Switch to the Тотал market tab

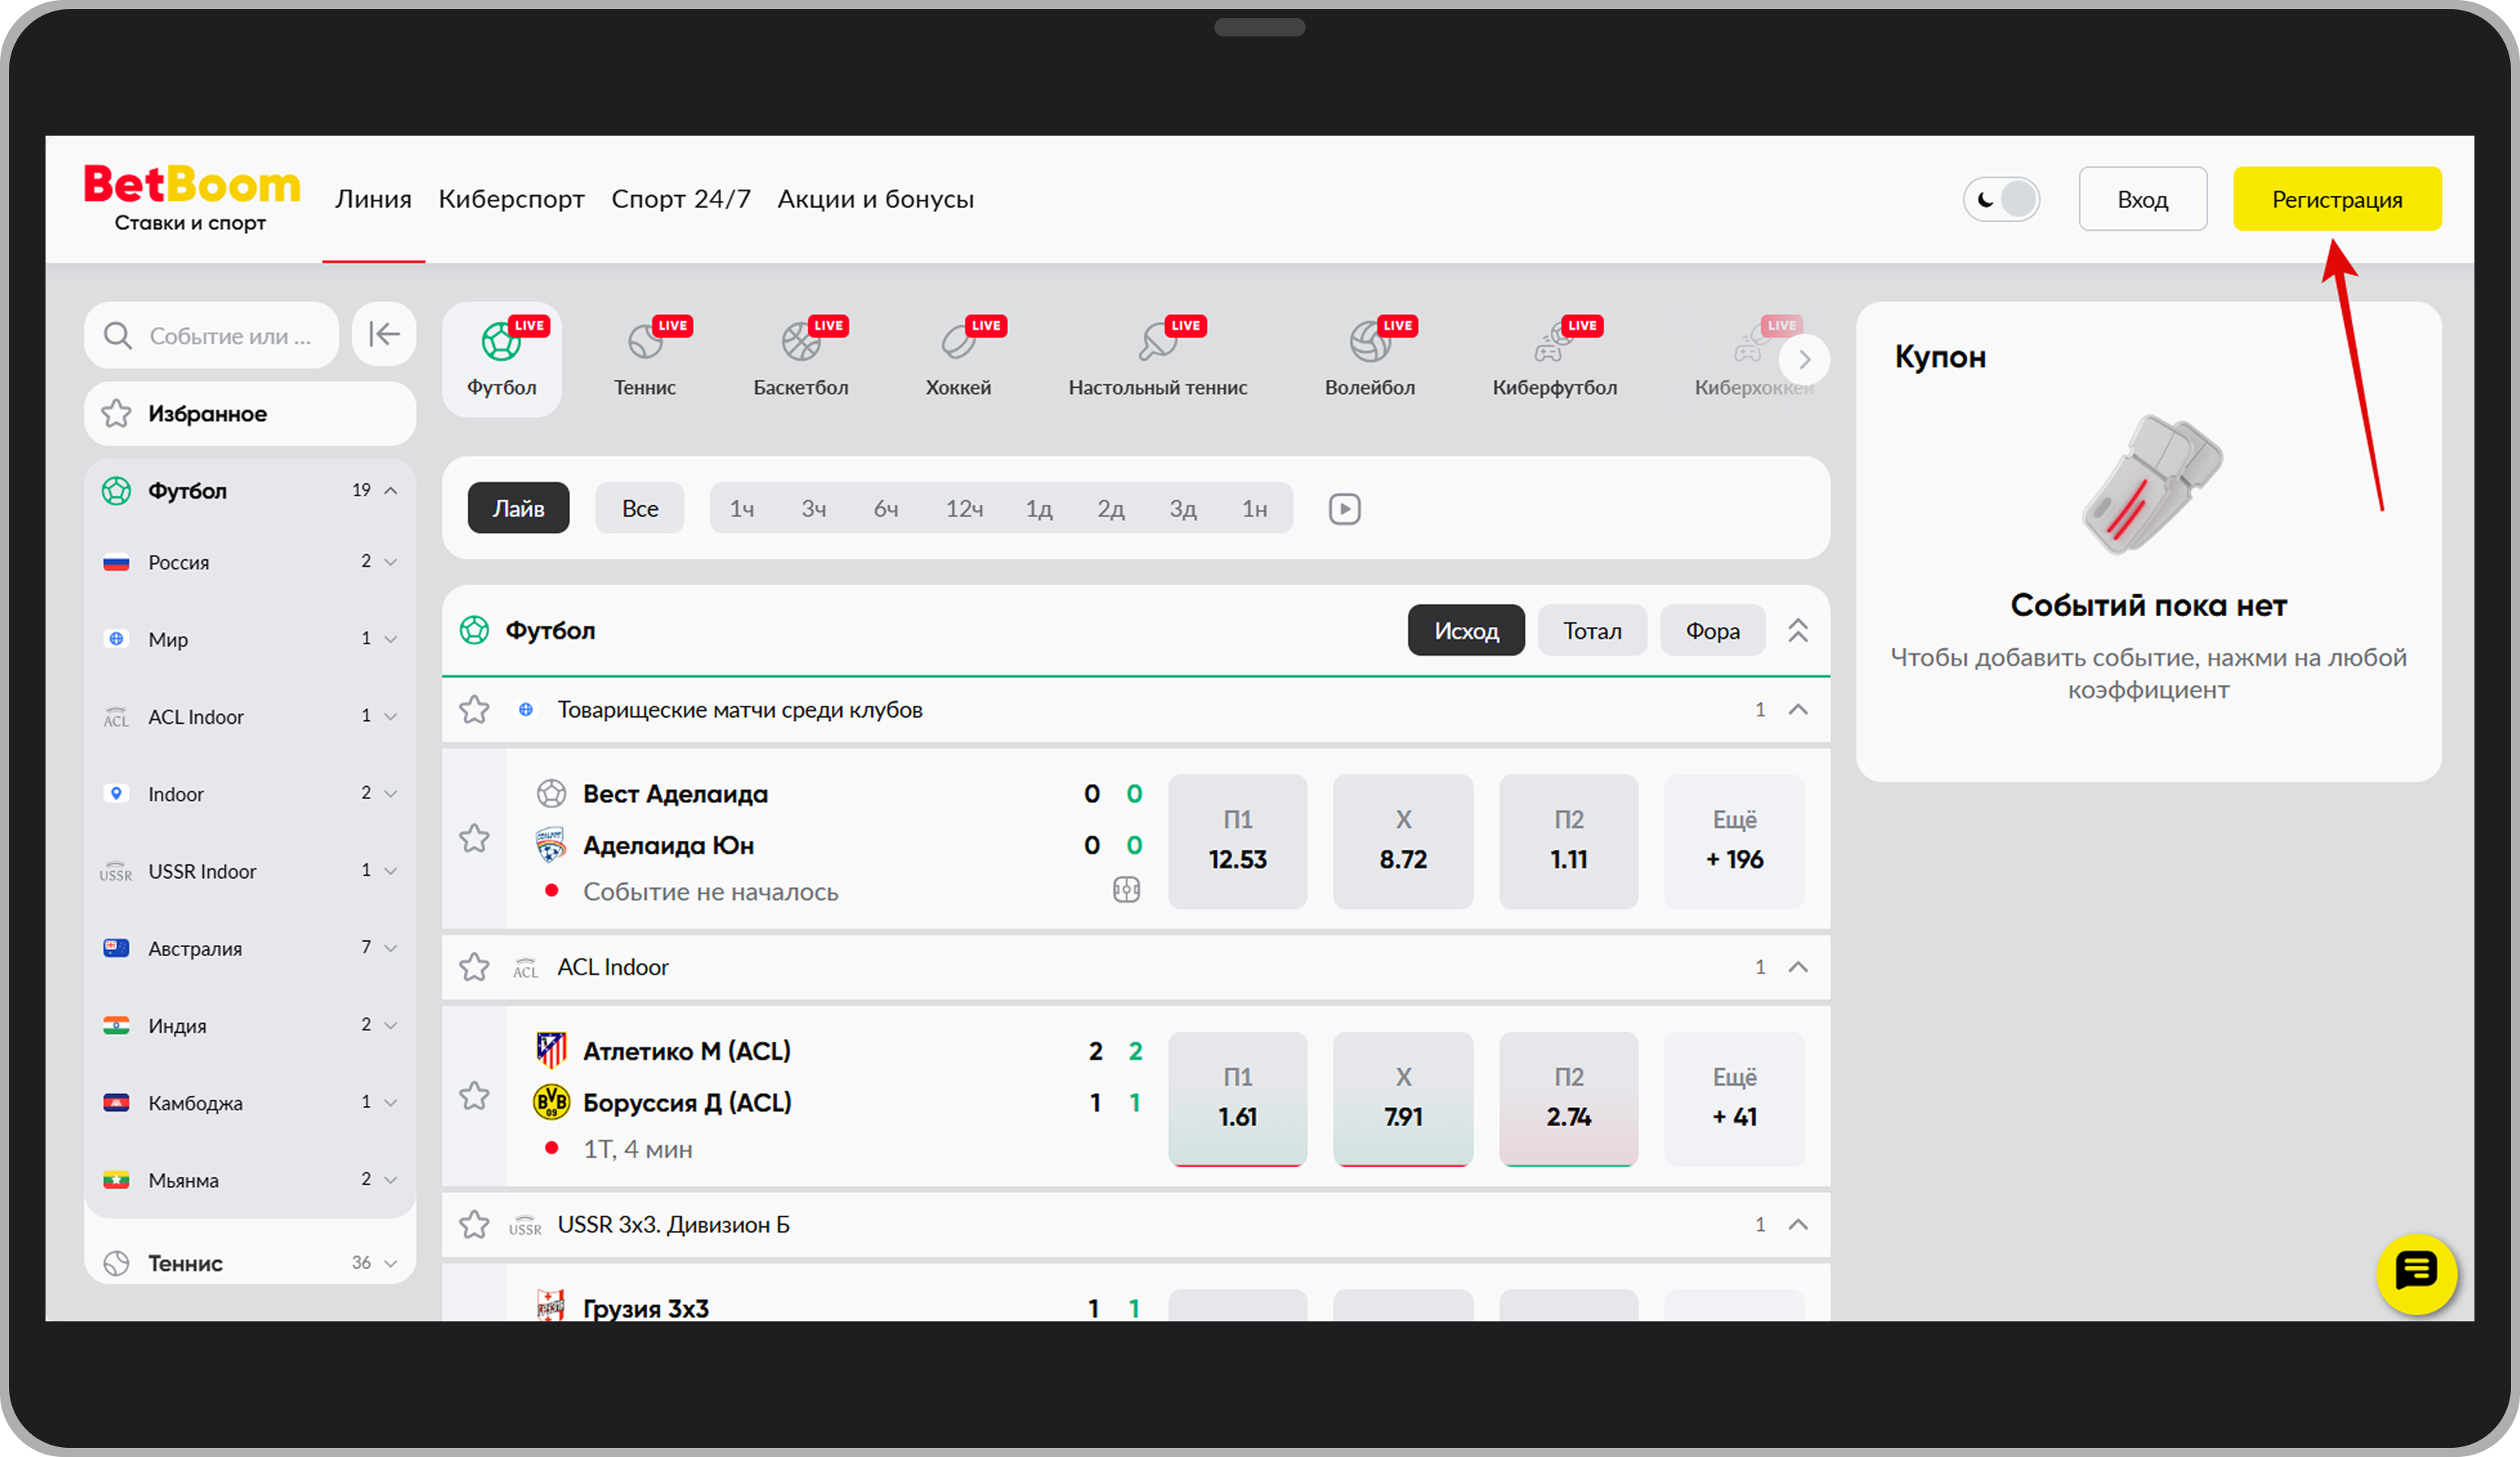(x=1591, y=631)
